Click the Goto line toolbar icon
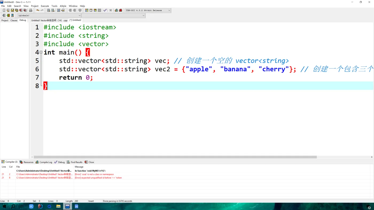This screenshot has width=374, height=210. click(x=63, y=10)
